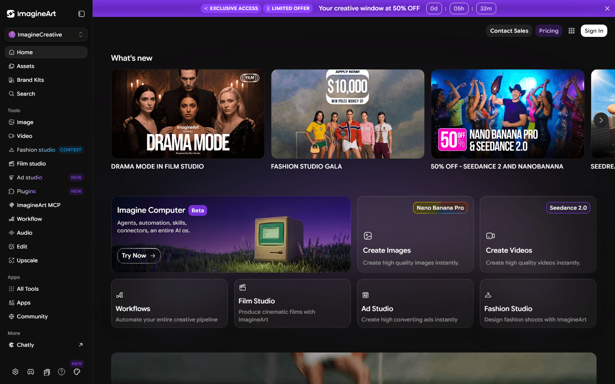Viewport: 615px width, 384px height.
Task: Show next What's new carousel items
Action: [x=601, y=120]
